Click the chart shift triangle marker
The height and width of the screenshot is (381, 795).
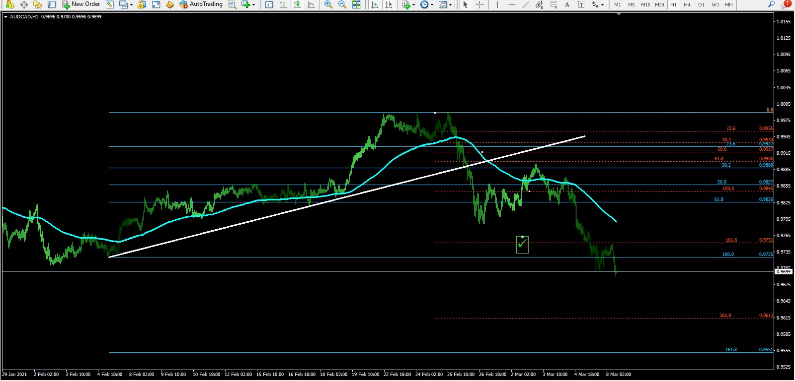click(619, 14)
